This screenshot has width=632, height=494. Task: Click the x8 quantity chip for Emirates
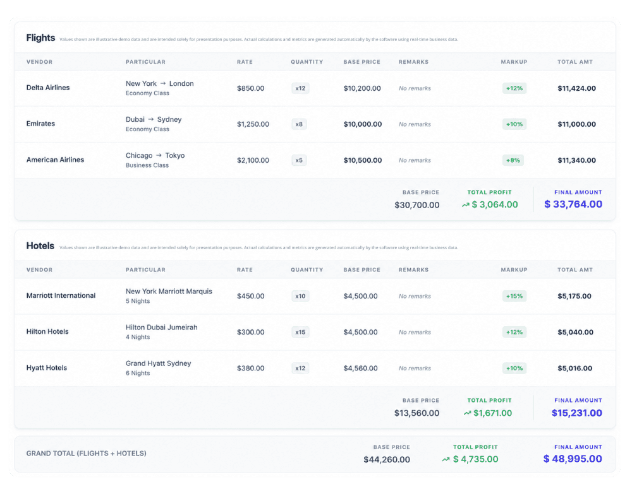point(299,124)
